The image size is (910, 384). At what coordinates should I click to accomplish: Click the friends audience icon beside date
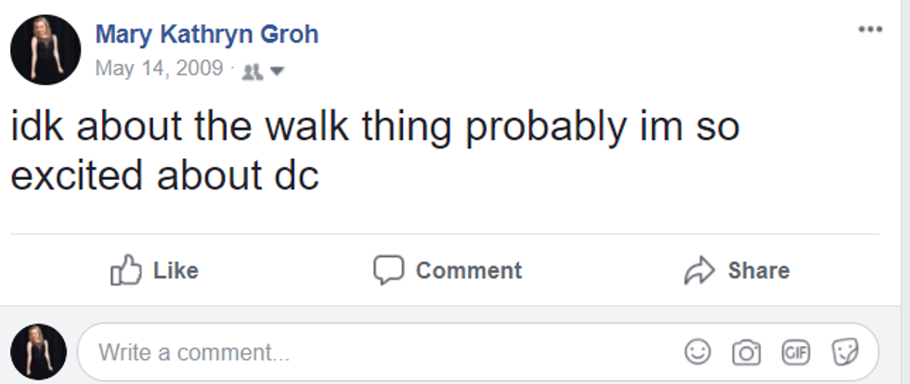click(251, 70)
